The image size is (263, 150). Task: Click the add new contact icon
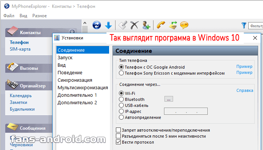tap(146, 25)
